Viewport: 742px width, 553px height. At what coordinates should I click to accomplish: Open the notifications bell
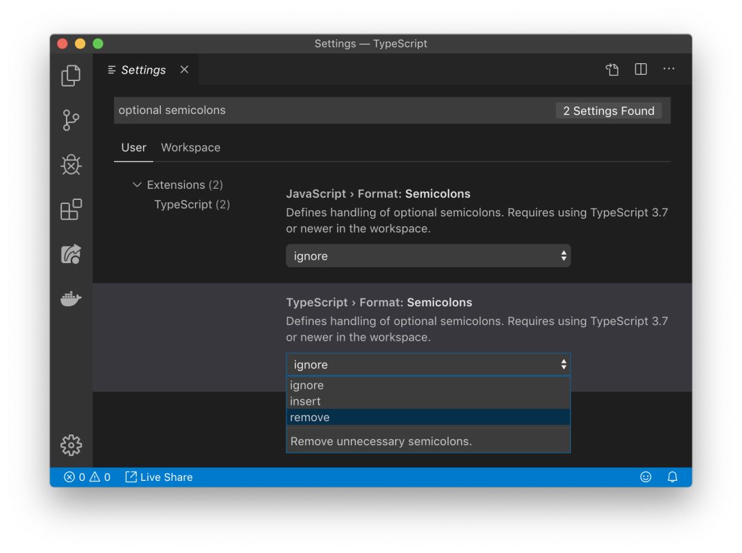[673, 477]
